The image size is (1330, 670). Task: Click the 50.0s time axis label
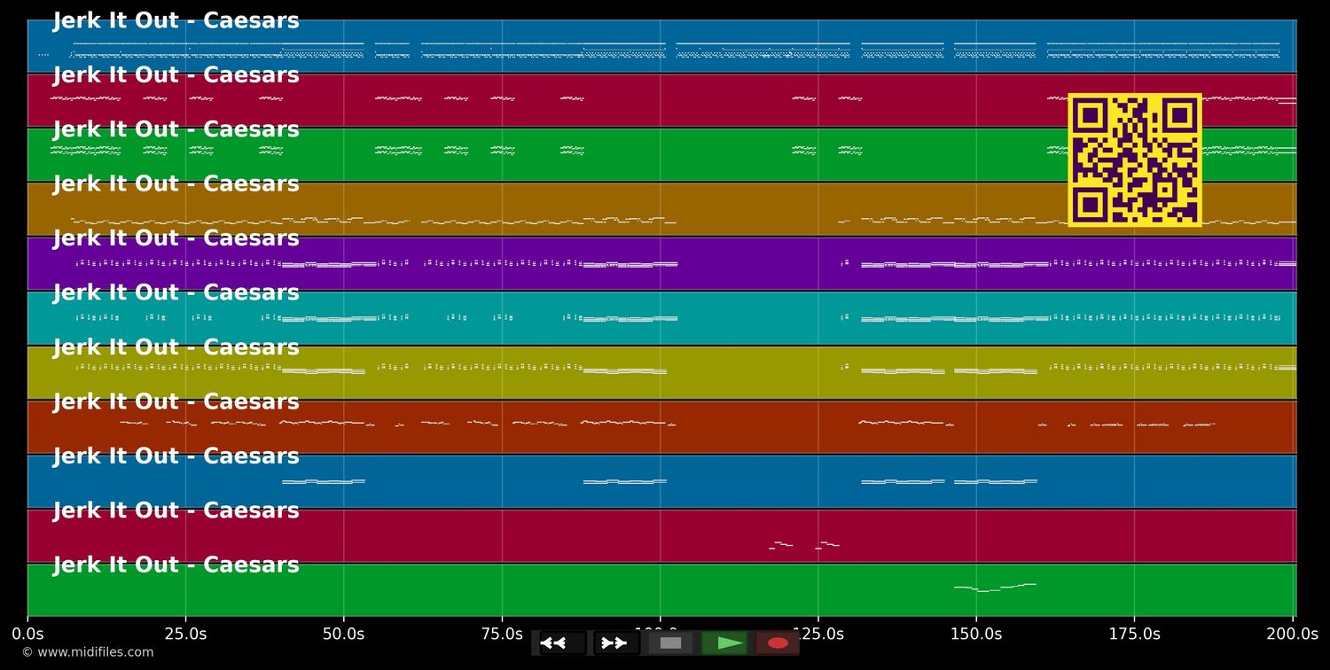click(343, 634)
